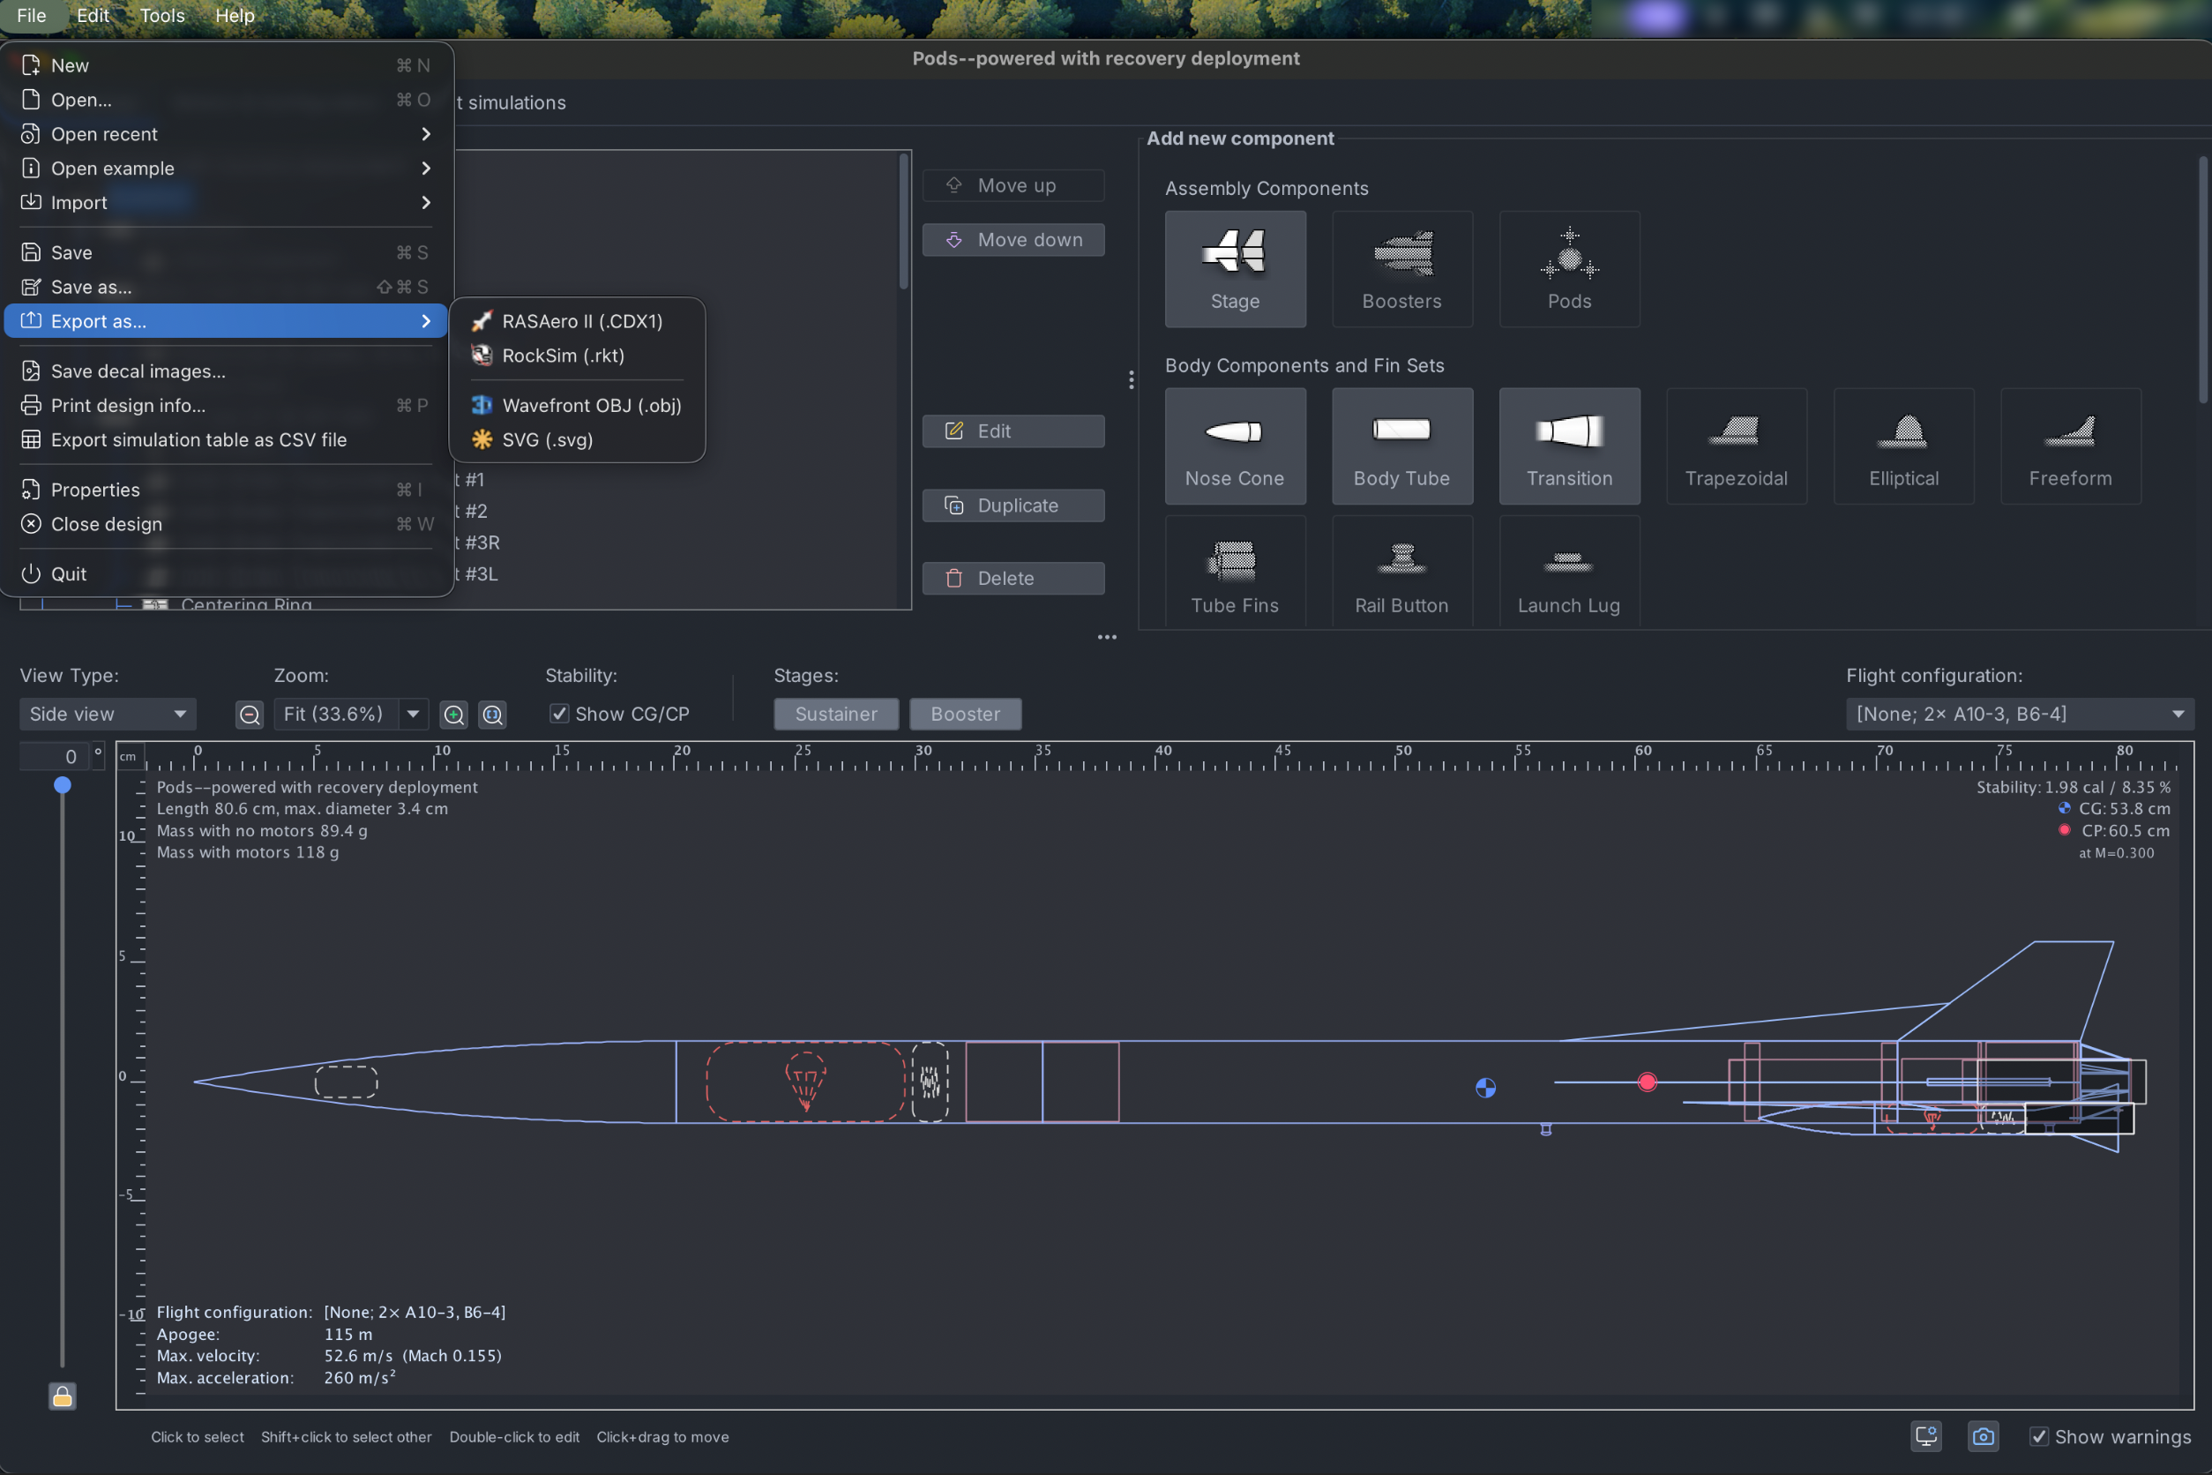2212x1475 pixels.
Task: Change the View Type from Side view
Action: tap(106, 714)
